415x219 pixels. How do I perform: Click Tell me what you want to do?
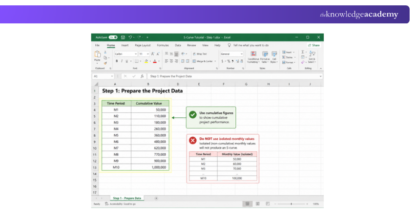250,45
